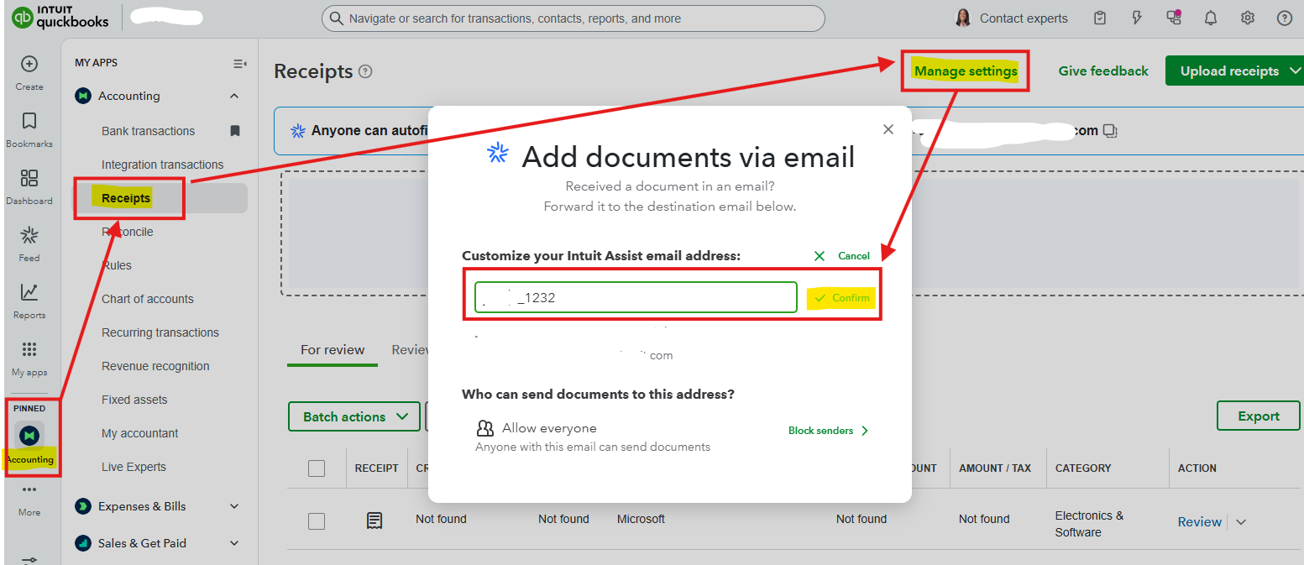This screenshot has height=565, width=1304.
Task: Collapse the My Apps menu icon
Action: 239,64
